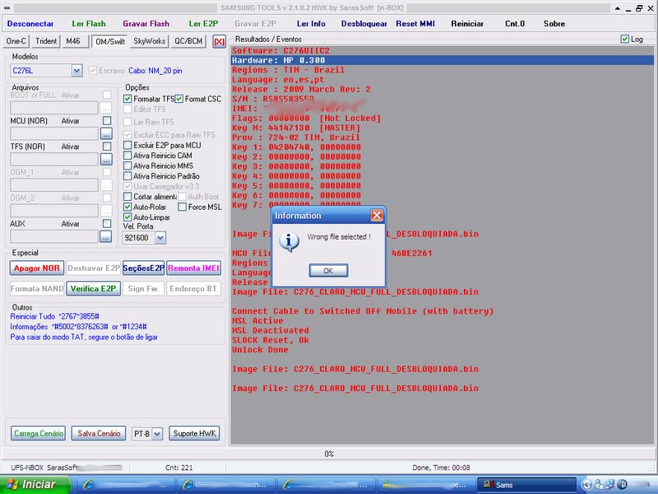The height and width of the screenshot is (494, 658).
Task: Select the OM/Swift tab
Action: point(110,41)
